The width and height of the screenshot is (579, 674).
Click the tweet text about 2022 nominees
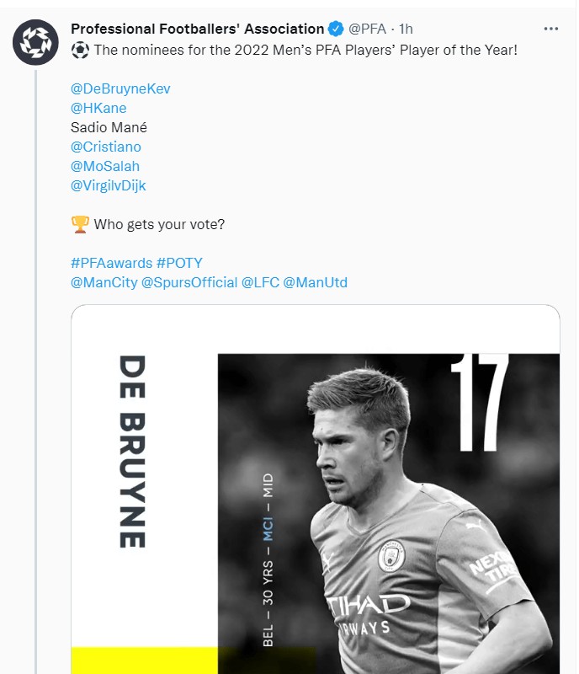click(x=305, y=51)
